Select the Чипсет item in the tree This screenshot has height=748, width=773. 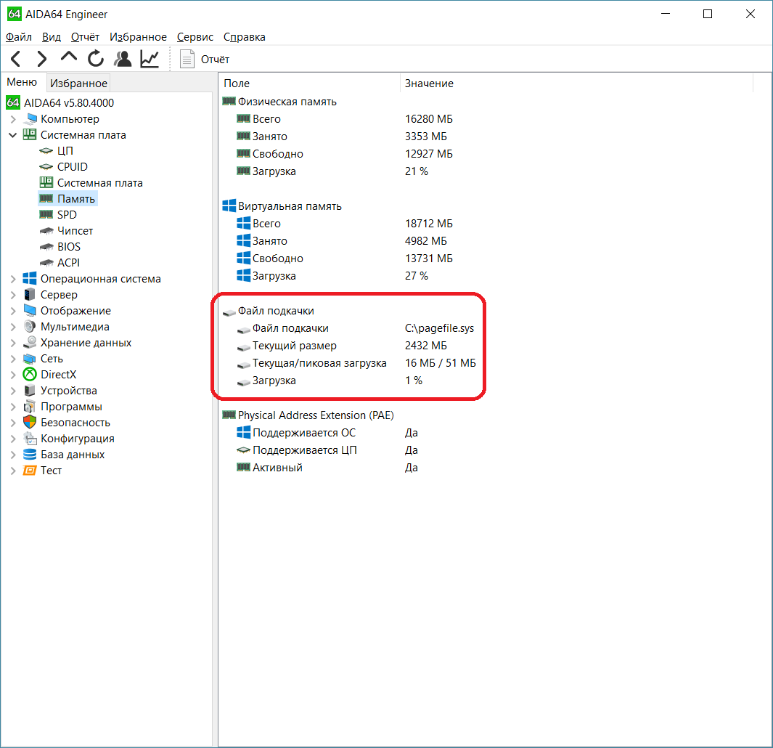pos(75,231)
